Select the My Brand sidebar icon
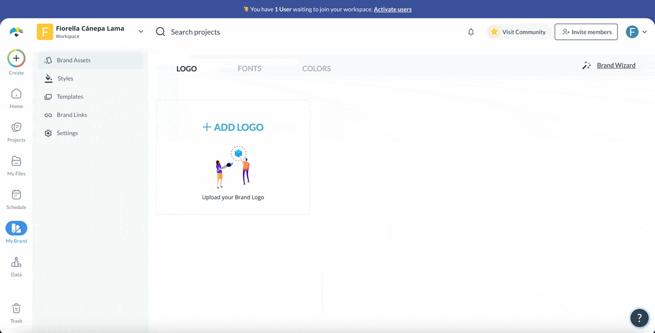655x333 pixels. point(16,229)
